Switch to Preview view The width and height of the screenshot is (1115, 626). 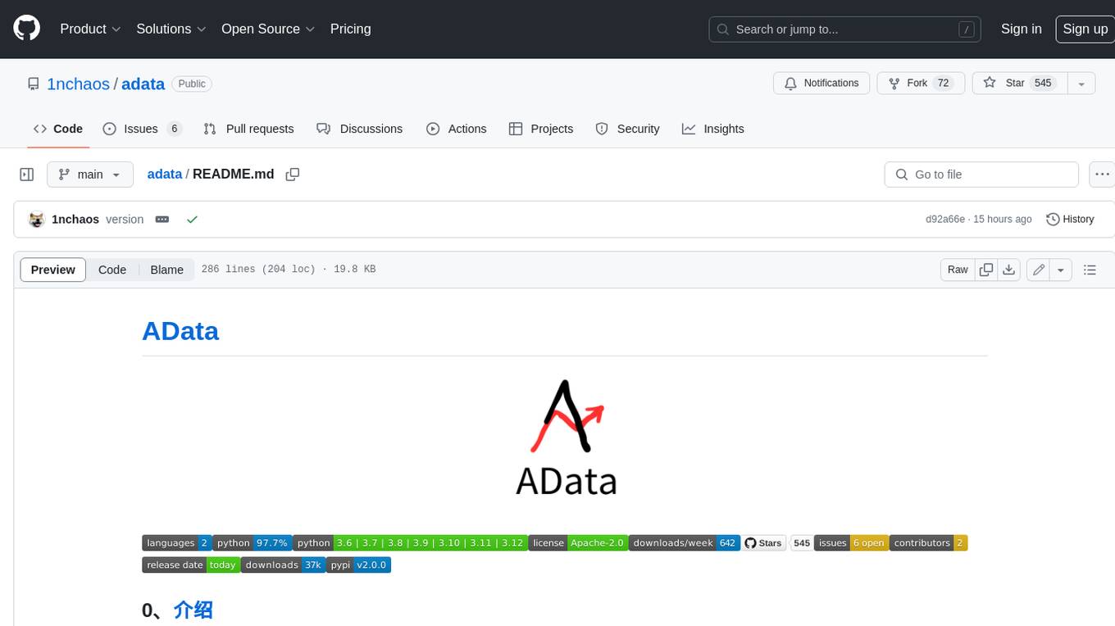(52, 270)
